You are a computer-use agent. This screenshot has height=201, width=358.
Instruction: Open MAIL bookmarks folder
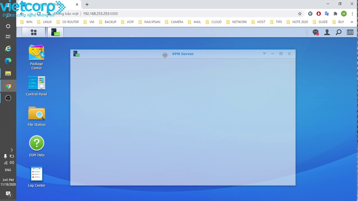tap(194, 22)
